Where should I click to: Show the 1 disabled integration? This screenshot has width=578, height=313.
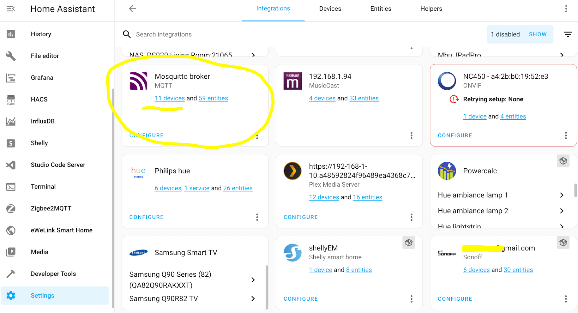(537, 34)
